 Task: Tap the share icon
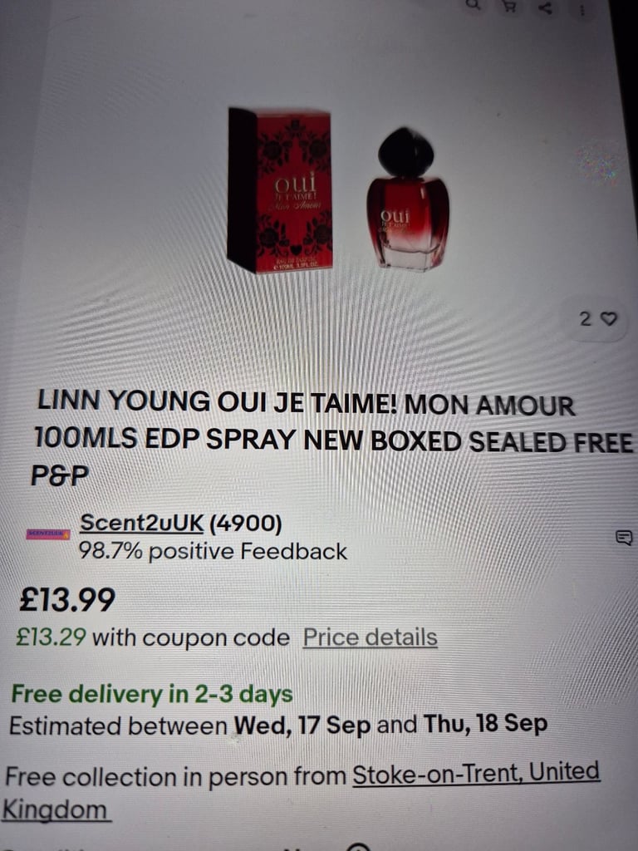[x=547, y=7]
